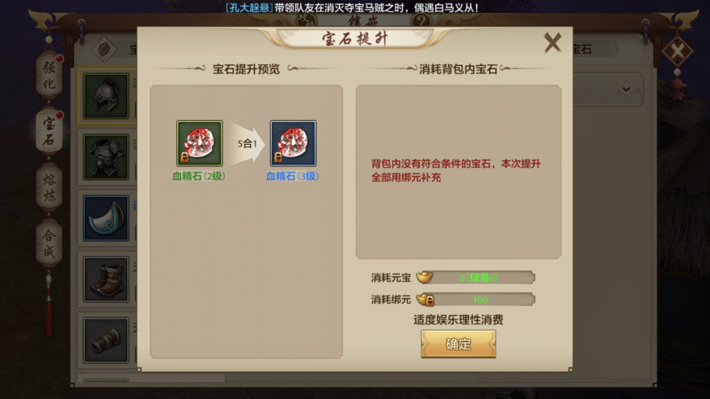Switch to the 强化 lantern tab
This screenshot has width=710, height=399.
49,75
